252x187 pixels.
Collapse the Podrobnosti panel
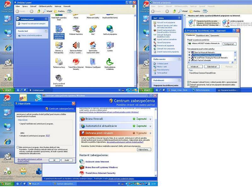179,80
